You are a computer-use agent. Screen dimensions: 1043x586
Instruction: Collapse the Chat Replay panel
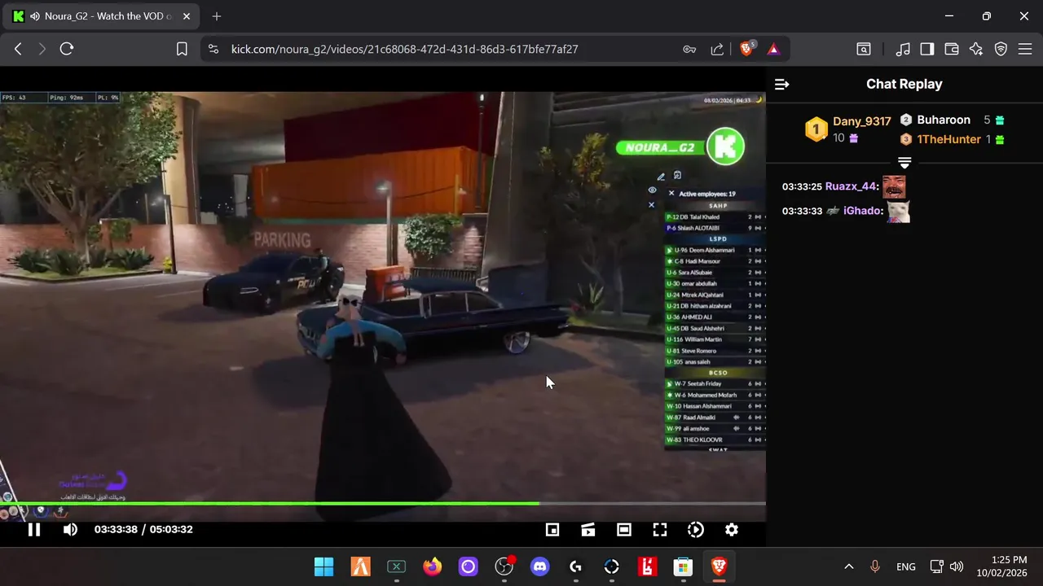(x=781, y=84)
